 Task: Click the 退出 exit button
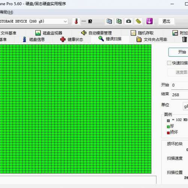click(166, 21)
